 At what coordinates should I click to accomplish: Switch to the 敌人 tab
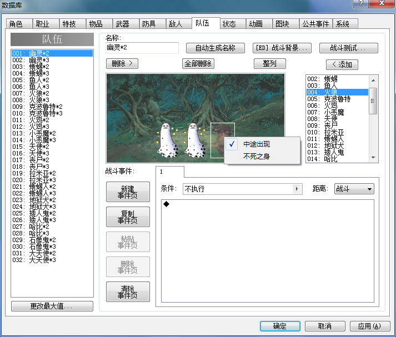pos(179,24)
